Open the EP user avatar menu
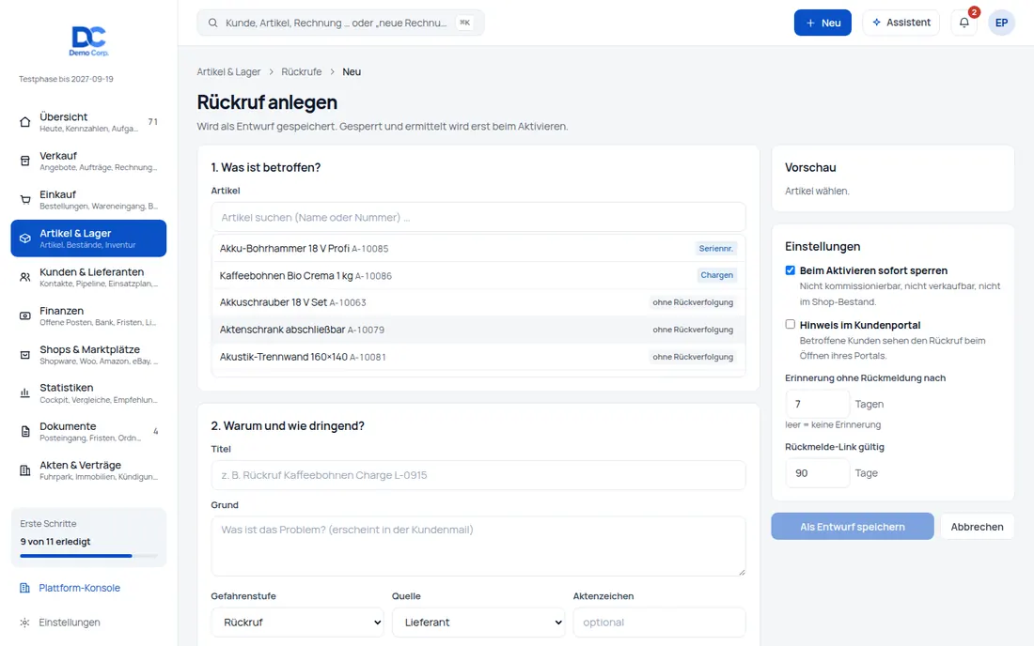This screenshot has width=1034, height=646. point(1001,23)
